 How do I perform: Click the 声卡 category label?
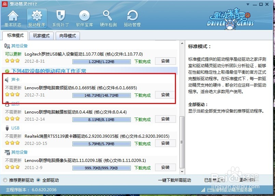(15, 80)
